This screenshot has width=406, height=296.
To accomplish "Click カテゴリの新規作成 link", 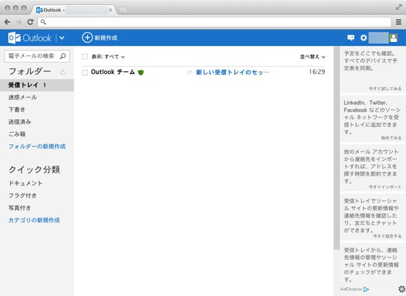I will tap(34, 220).
